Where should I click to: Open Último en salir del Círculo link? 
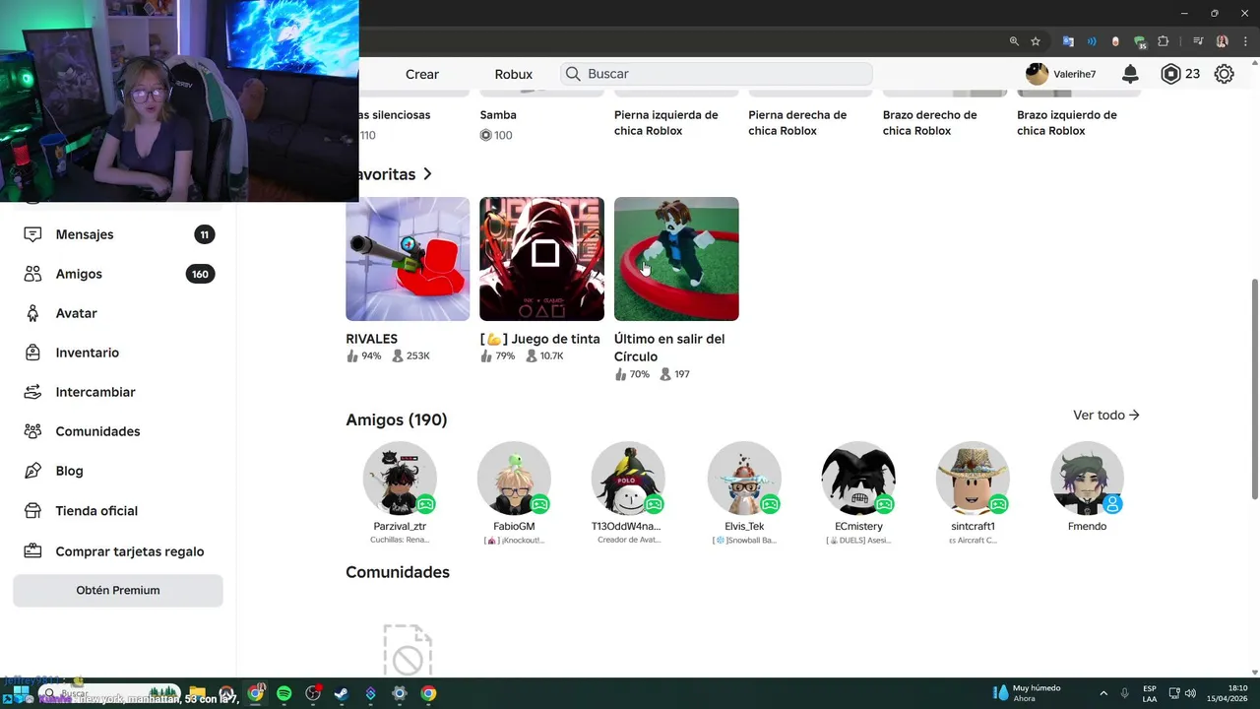pos(669,348)
